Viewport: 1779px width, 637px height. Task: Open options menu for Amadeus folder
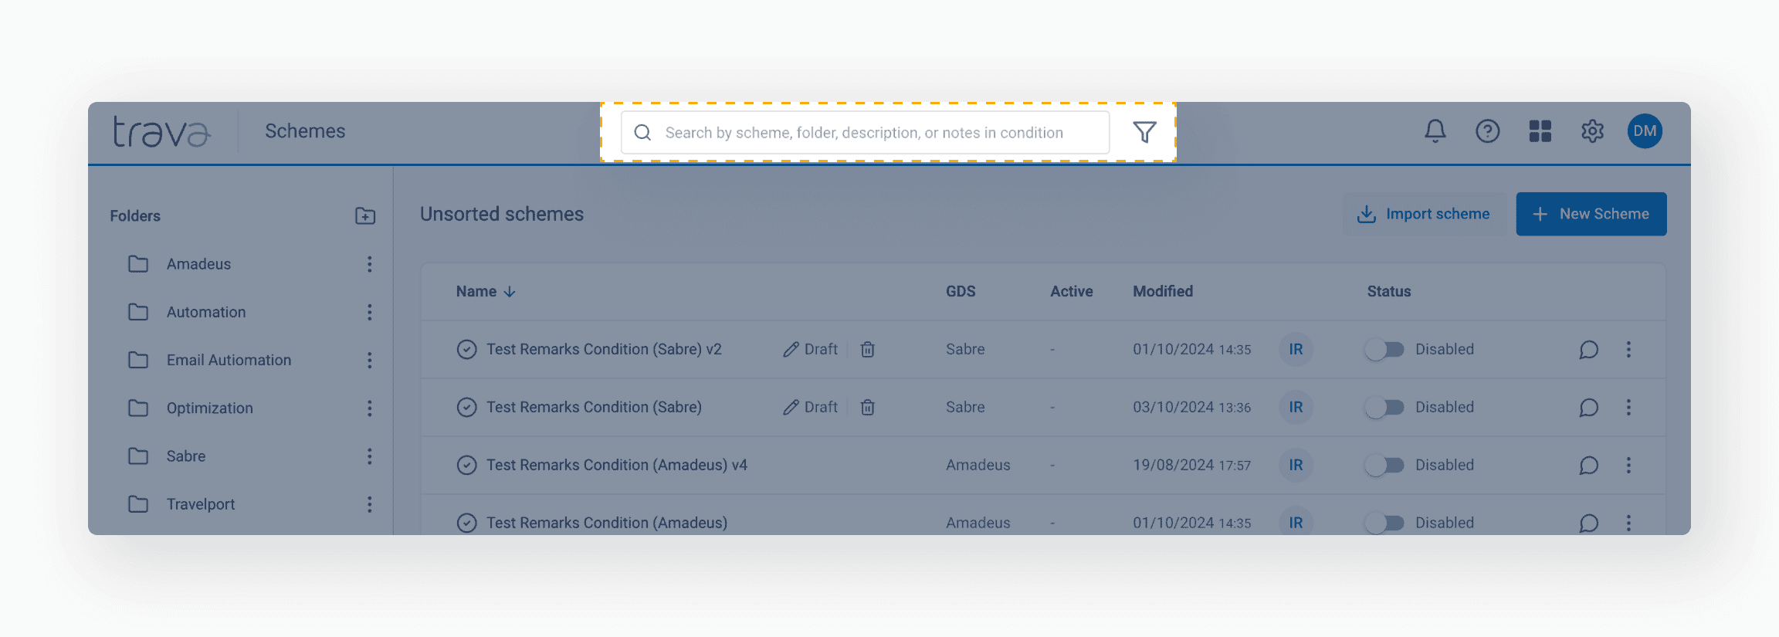(370, 264)
